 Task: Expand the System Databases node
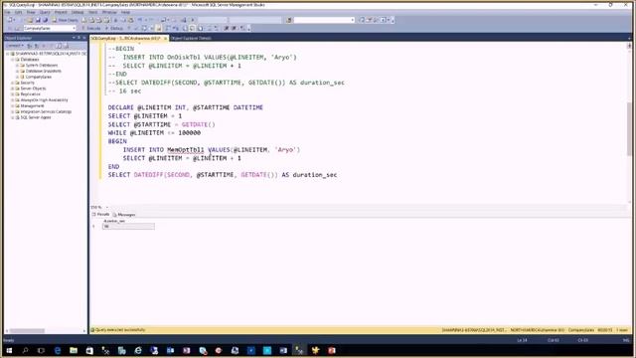(18, 65)
